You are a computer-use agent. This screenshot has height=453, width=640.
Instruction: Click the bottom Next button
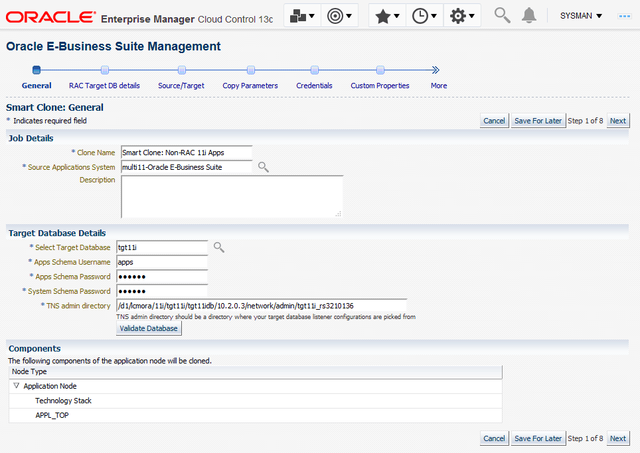(618, 438)
